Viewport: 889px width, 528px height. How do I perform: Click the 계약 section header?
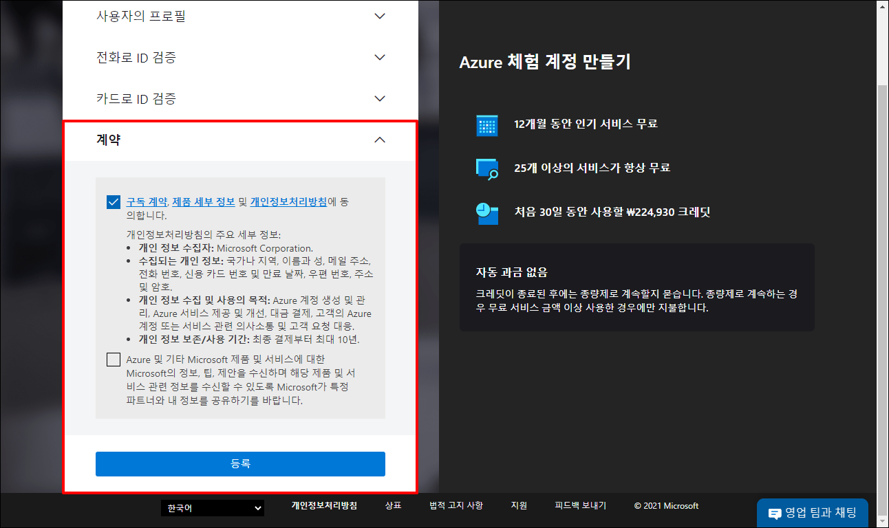240,140
